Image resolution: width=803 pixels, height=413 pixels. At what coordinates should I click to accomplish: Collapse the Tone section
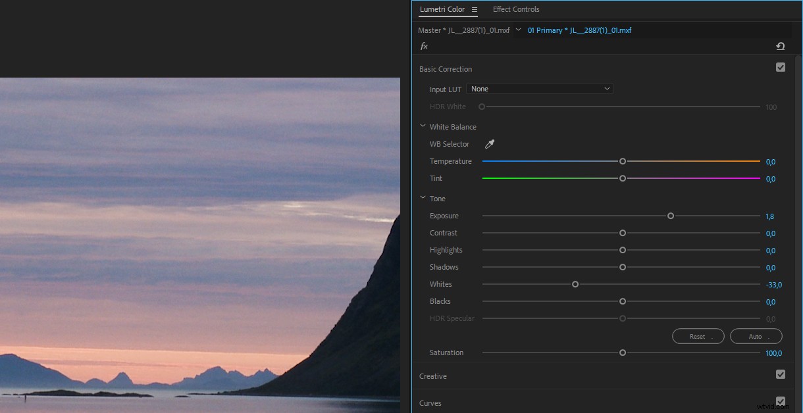(423, 197)
